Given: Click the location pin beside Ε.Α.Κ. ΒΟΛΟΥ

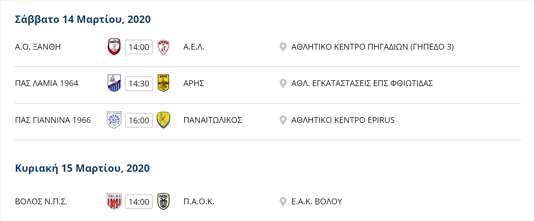Looking at the screenshot, I should pos(283,202).
